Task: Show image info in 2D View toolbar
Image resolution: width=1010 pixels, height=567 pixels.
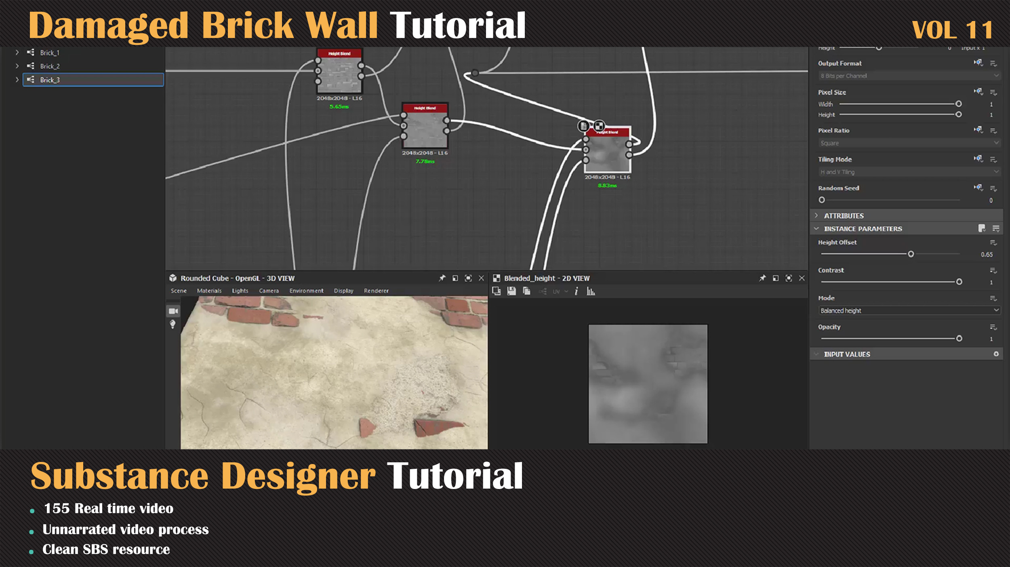Action: 577,291
